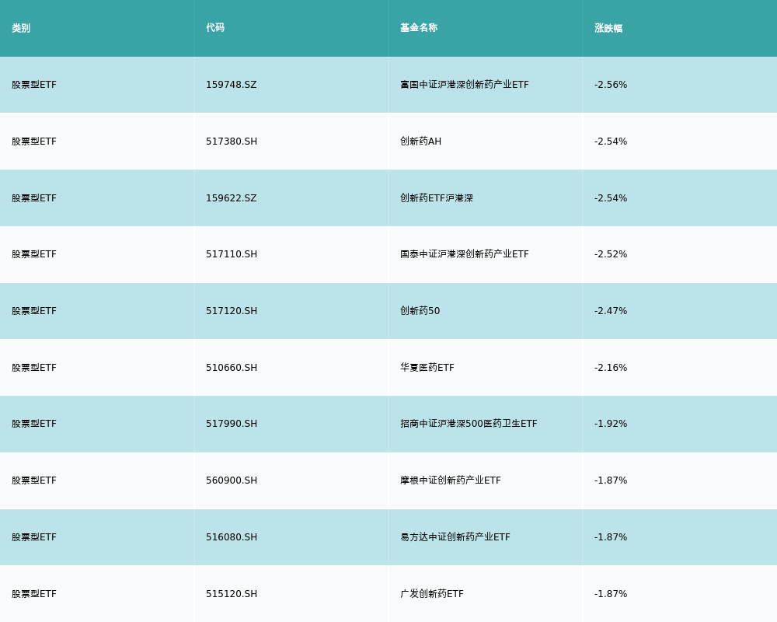777x622 pixels.
Task: Click fund name 国泰中证沪港深创新药产业ETF
Action: coord(465,254)
